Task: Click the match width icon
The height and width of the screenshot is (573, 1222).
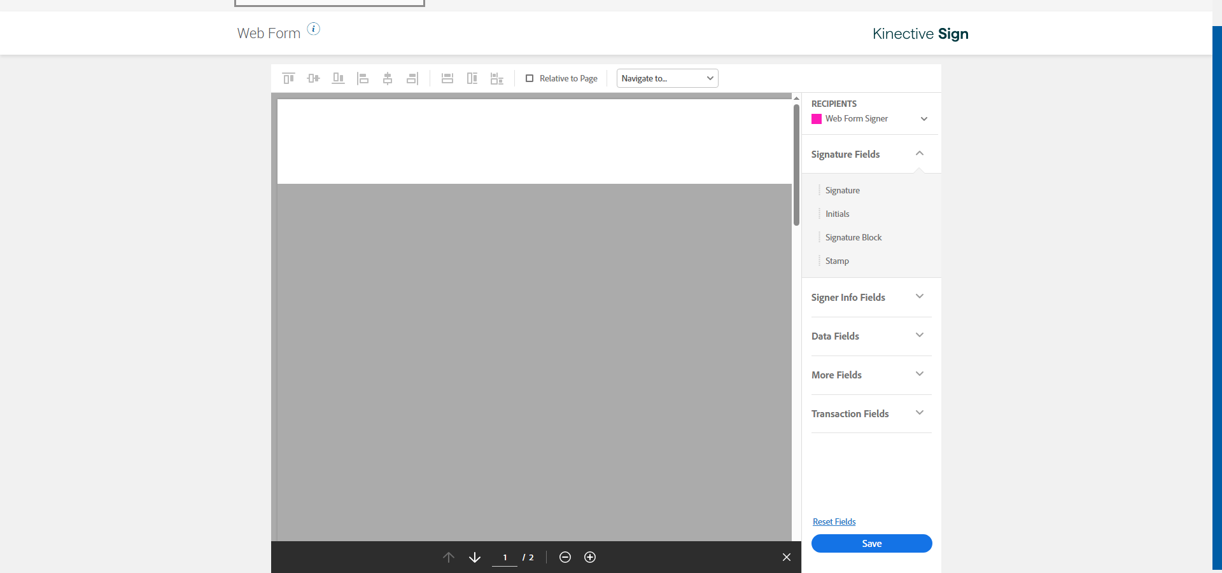Action: [447, 78]
